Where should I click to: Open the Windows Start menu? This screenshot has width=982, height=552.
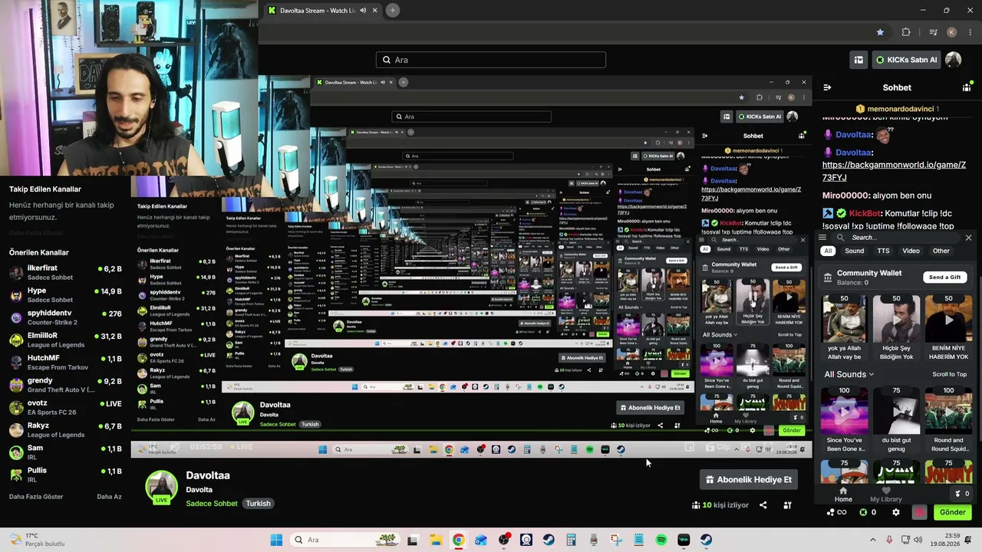tap(276, 540)
